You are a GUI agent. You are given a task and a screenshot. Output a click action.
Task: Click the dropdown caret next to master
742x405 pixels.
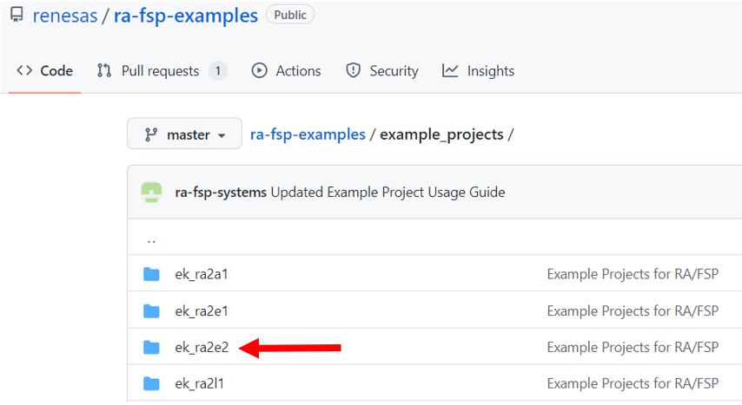[222, 136]
